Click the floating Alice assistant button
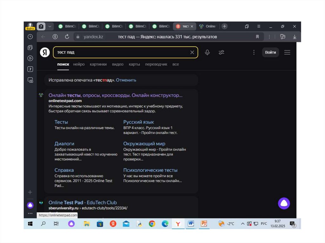 click(x=284, y=203)
